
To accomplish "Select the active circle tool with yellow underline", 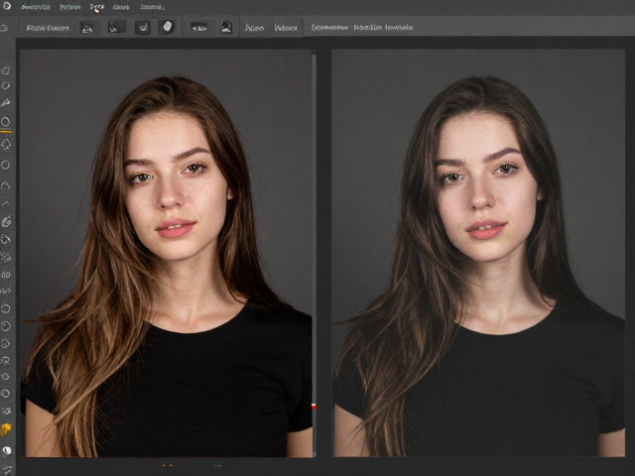I will 6,122.
